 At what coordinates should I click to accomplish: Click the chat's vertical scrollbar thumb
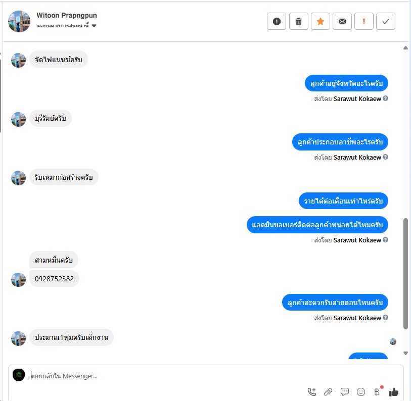(405, 273)
